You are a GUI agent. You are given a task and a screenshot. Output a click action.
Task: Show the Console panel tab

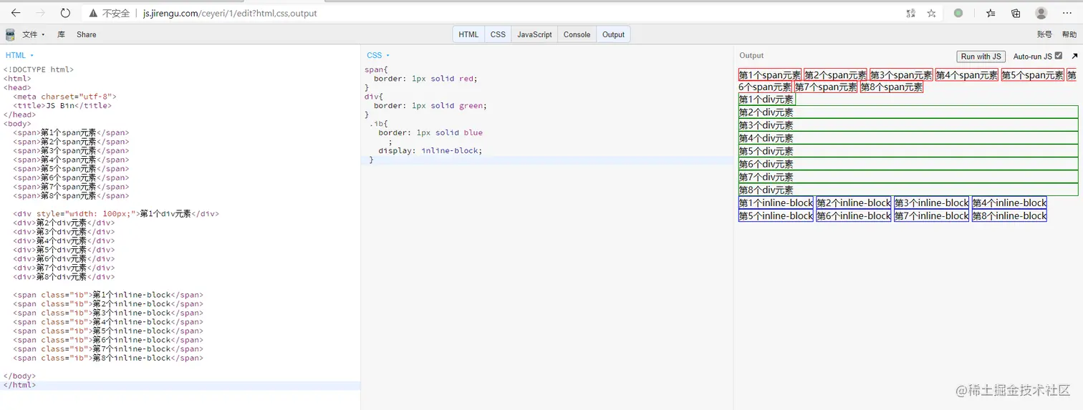pos(577,34)
